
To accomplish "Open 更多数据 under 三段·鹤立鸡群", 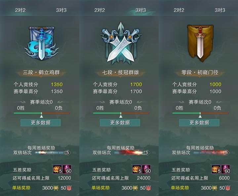I will click(x=41, y=123).
